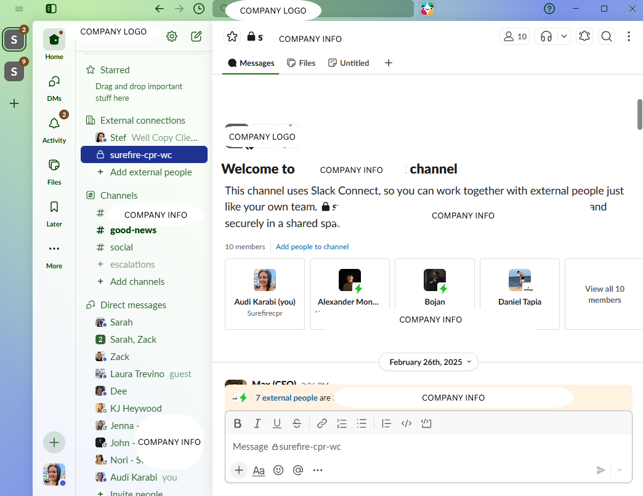Click Add people to channel link

coord(312,247)
